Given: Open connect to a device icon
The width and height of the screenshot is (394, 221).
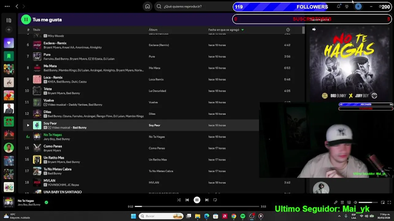Looking at the screenshot, I should 349,203.
